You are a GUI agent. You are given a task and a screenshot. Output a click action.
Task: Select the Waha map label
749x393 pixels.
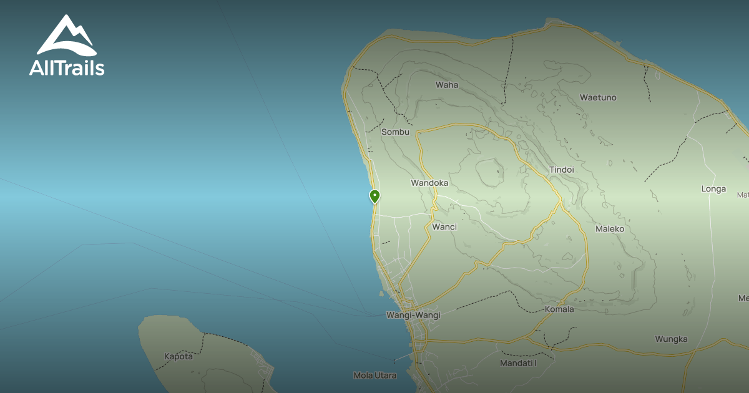[446, 85]
